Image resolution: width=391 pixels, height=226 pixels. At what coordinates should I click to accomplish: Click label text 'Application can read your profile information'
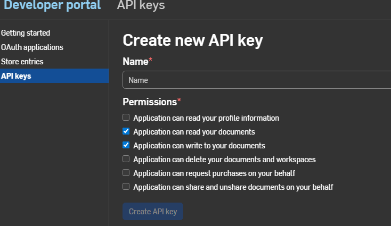(x=206, y=118)
